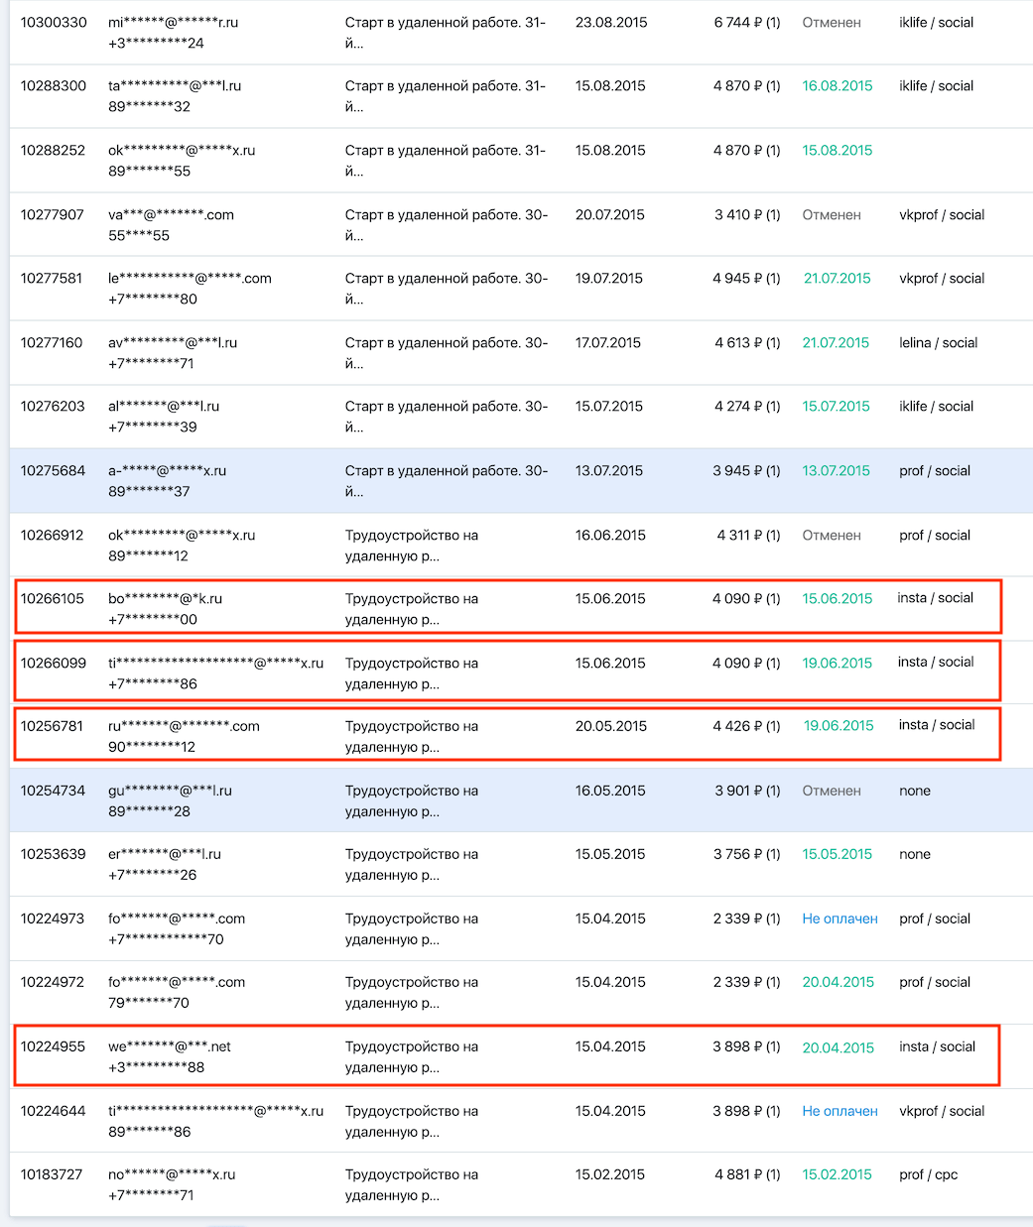The height and width of the screenshot is (1227, 1033).
Task: Click 'Не оплачен' status for order 10224973
Action: (839, 919)
